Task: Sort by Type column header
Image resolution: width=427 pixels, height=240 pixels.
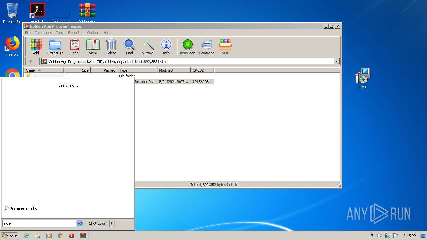Action: tap(137, 70)
